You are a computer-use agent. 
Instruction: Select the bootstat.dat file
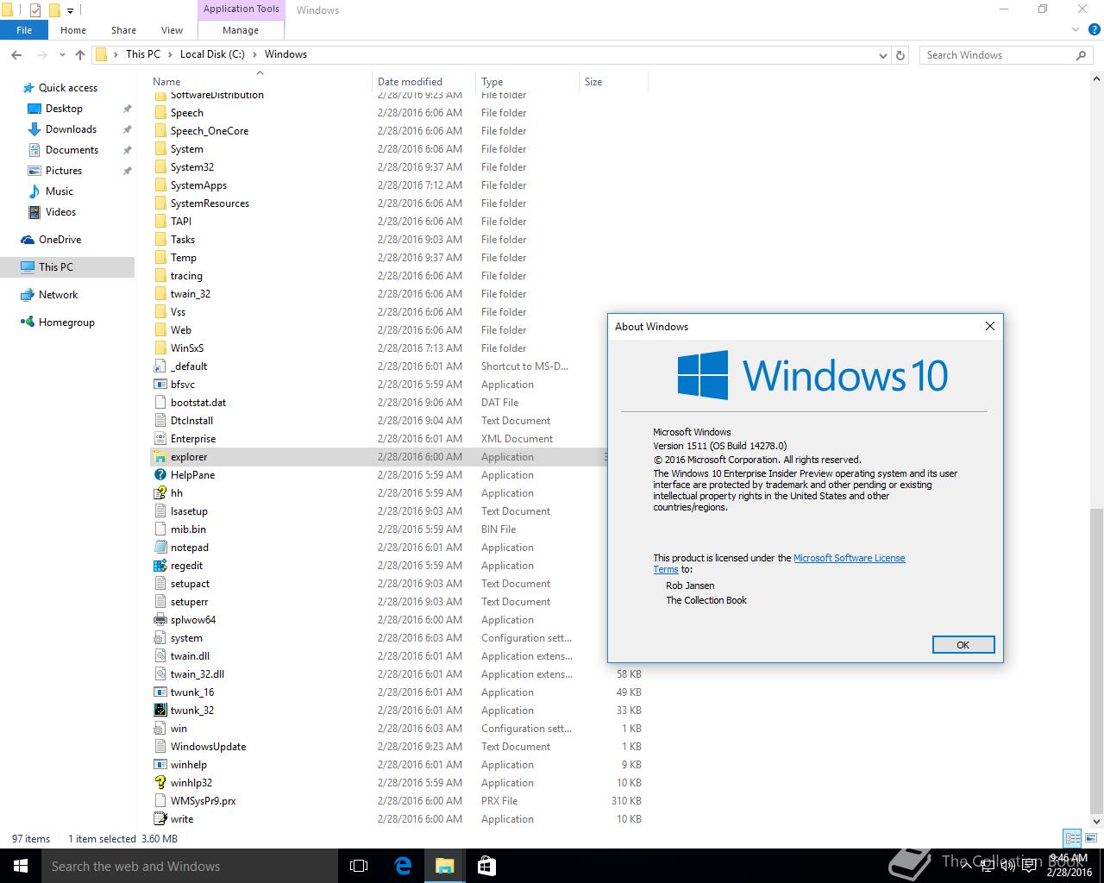click(x=198, y=403)
